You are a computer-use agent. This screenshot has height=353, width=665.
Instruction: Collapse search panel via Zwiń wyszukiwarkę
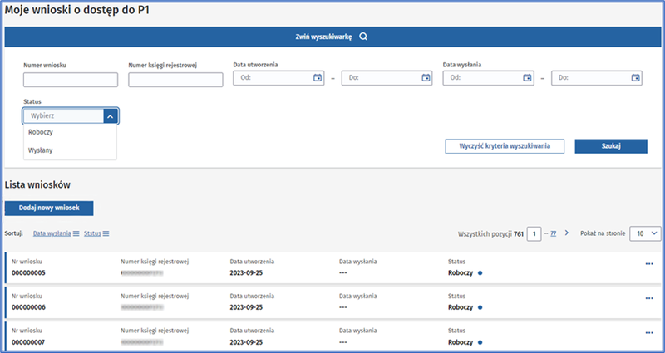coord(324,37)
